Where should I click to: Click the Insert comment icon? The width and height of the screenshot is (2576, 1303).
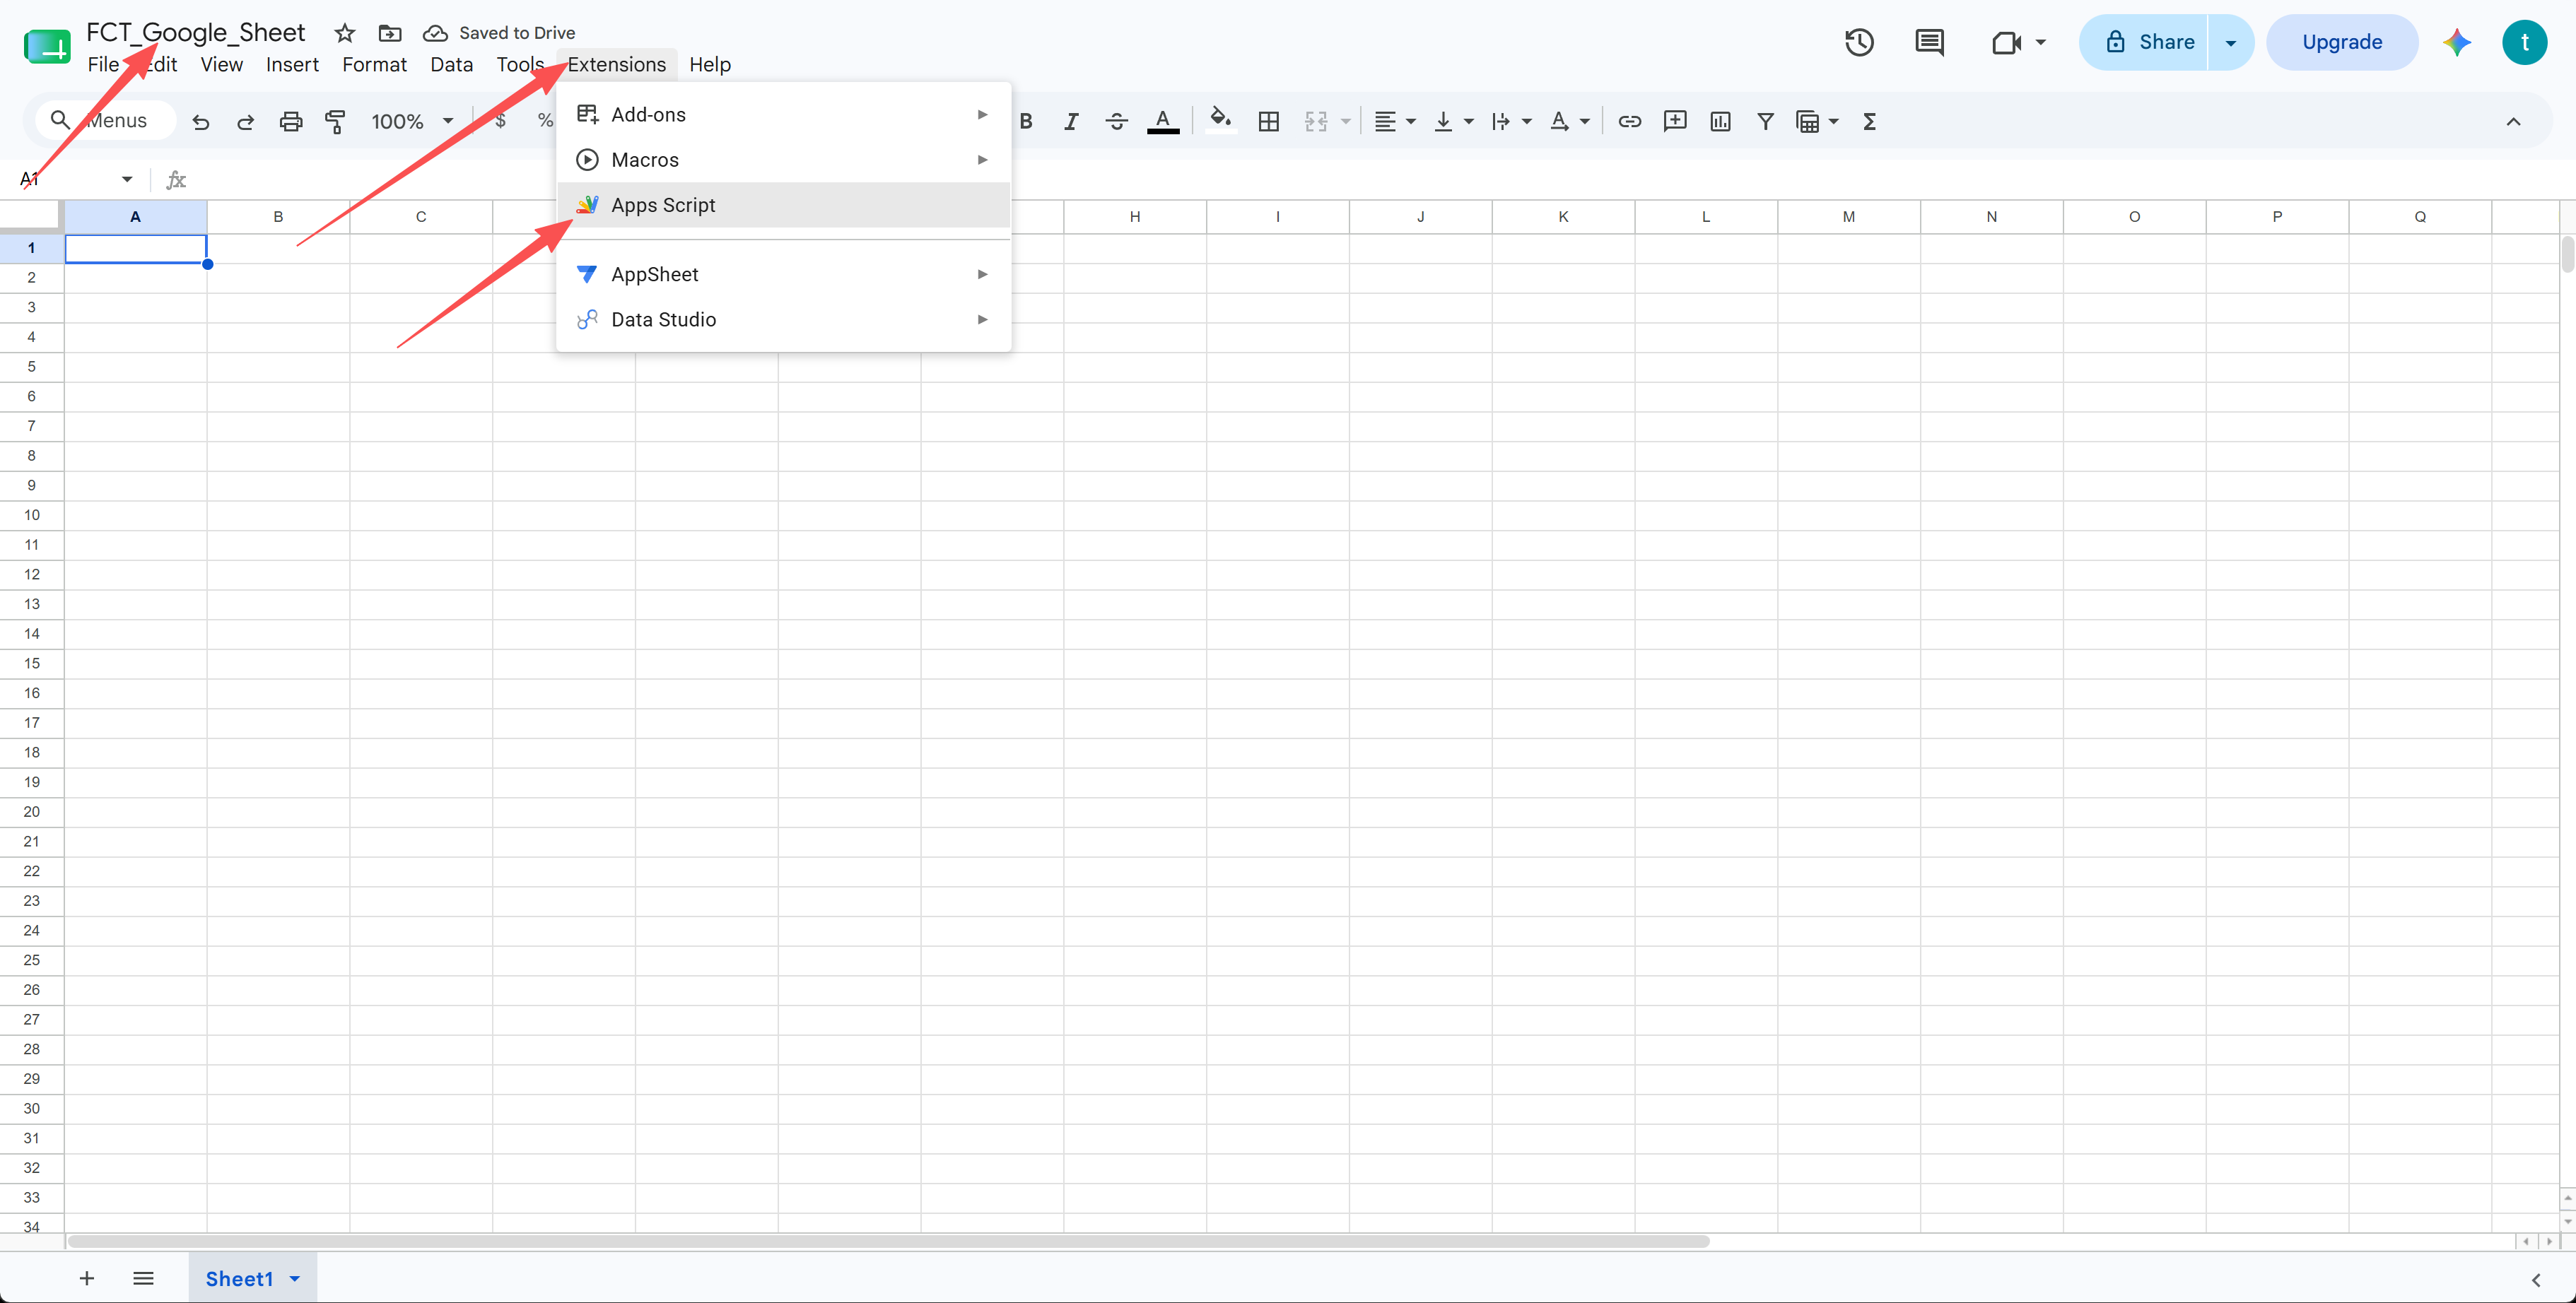1675,122
